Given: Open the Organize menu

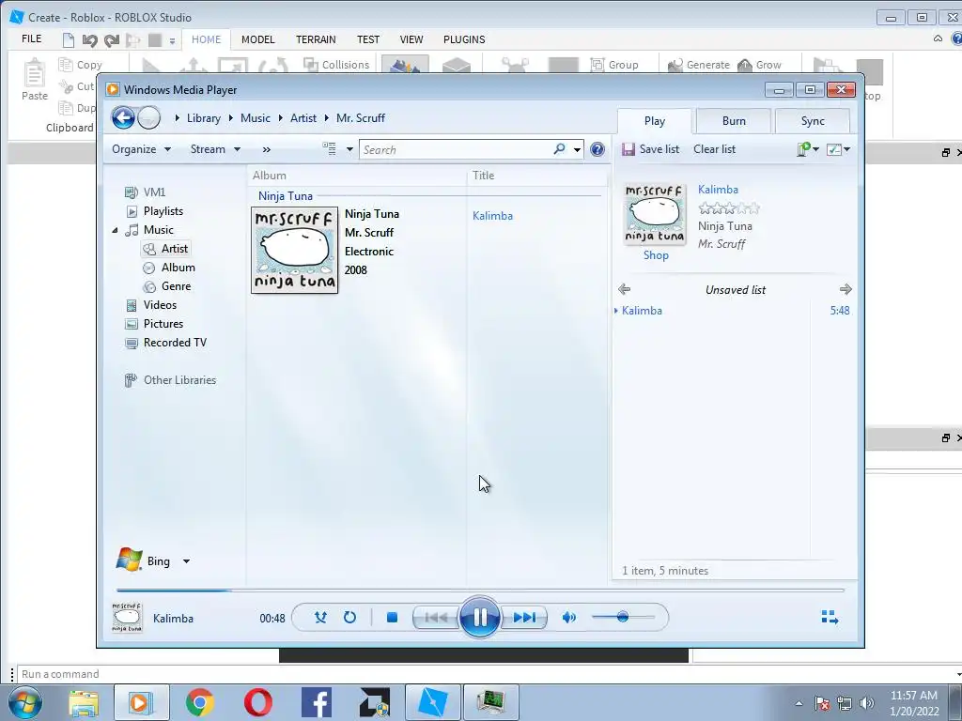Looking at the screenshot, I should click(x=141, y=149).
